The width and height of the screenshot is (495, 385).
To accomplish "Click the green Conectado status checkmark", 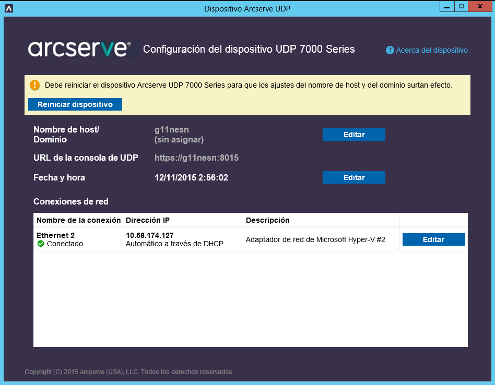I will point(41,244).
